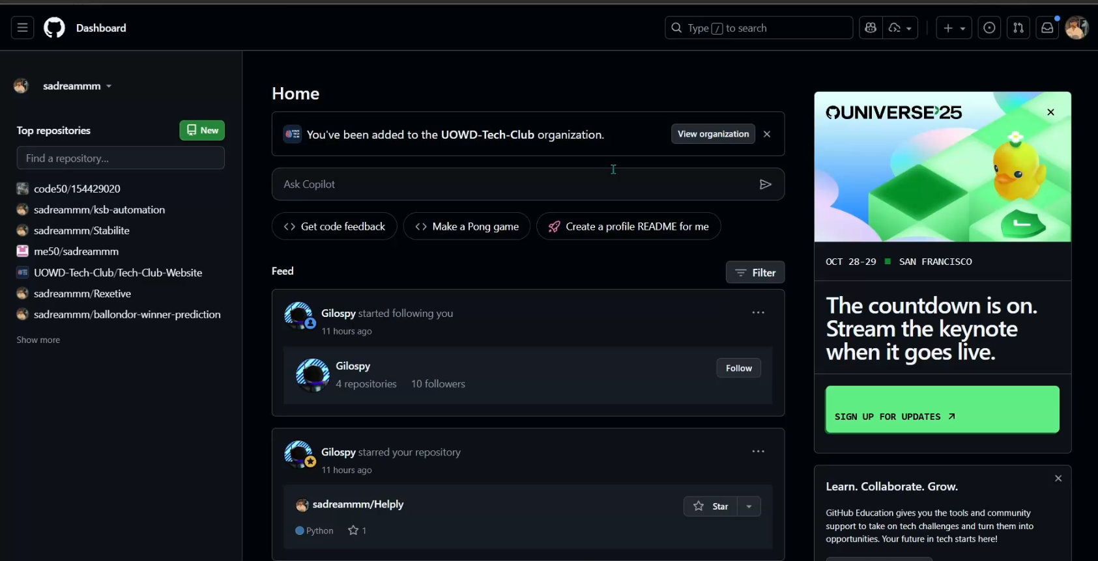Open options menu on 'started following you' card

pyautogui.click(x=758, y=312)
